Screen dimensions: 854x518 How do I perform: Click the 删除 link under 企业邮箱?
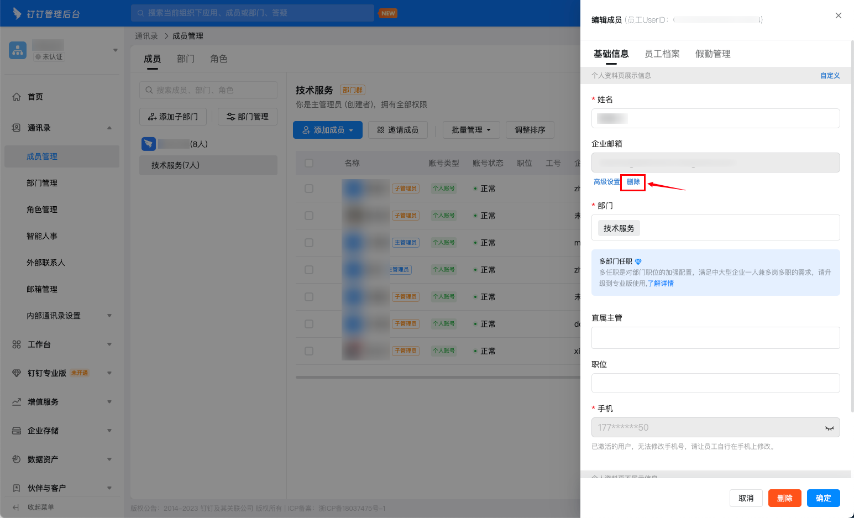[633, 182]
